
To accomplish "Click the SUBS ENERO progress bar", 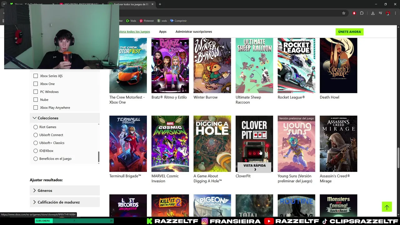I will pyautogui.click(x=74, y=221).
